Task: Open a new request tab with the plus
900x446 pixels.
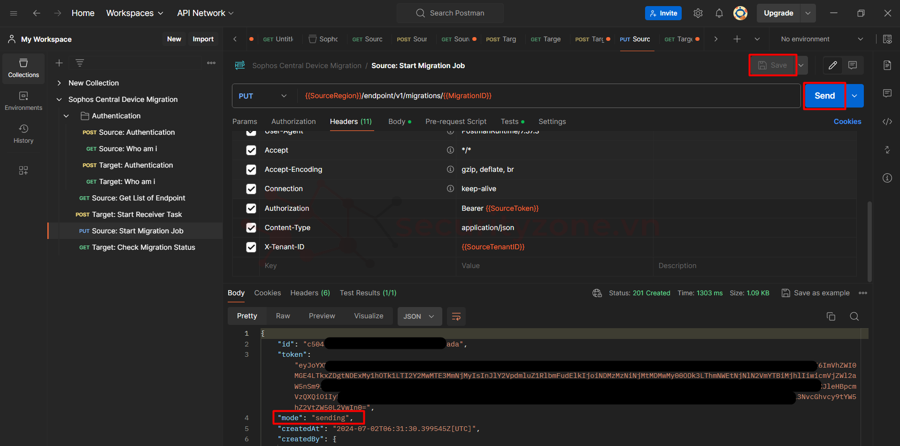Action: pos(737,39)
